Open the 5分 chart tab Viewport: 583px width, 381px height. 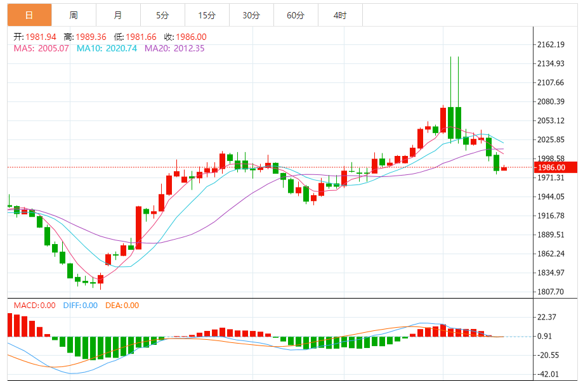coord(162,15)
